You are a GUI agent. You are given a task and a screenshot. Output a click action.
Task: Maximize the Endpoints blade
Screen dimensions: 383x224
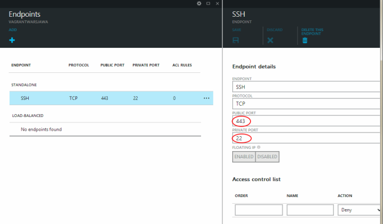208,4
